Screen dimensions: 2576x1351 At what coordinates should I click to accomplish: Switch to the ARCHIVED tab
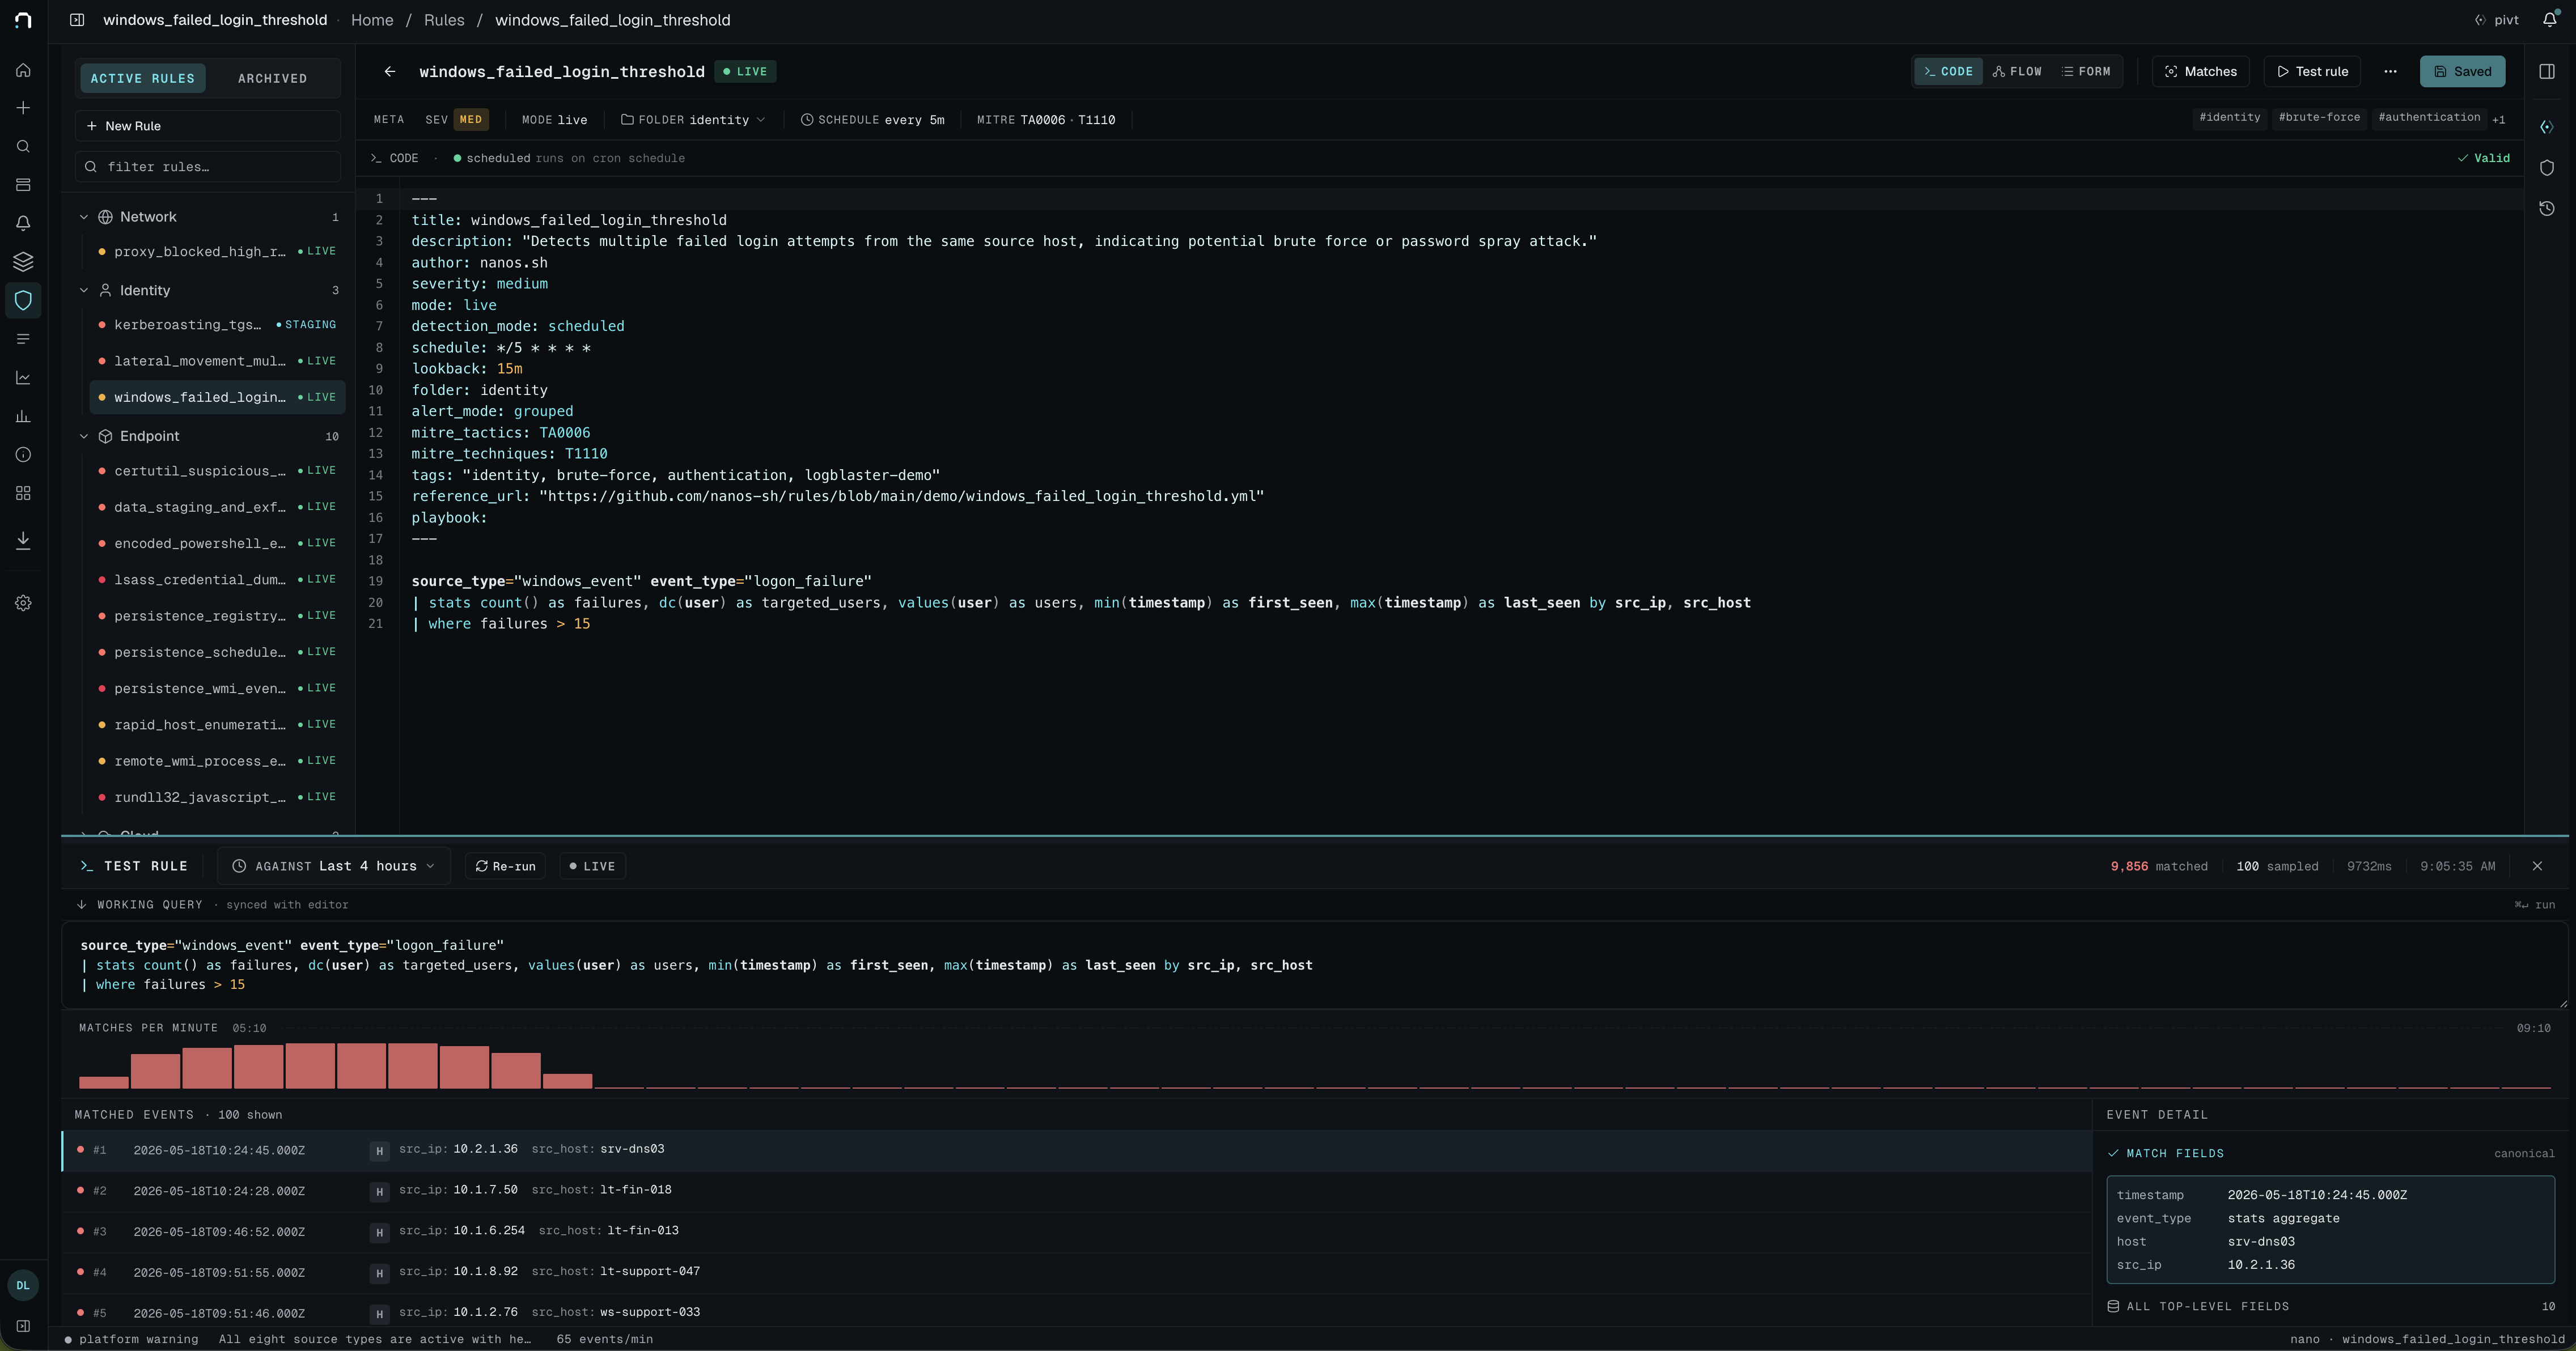pyautogui.click(x=272, y=79)
